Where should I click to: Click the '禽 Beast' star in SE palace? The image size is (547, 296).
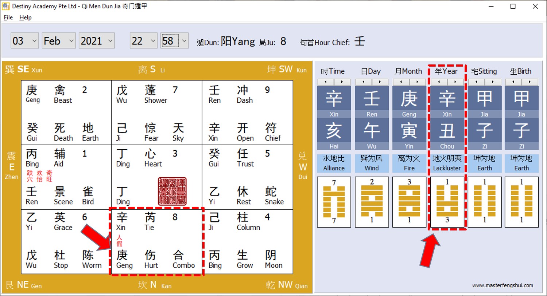tap(63, 94)
